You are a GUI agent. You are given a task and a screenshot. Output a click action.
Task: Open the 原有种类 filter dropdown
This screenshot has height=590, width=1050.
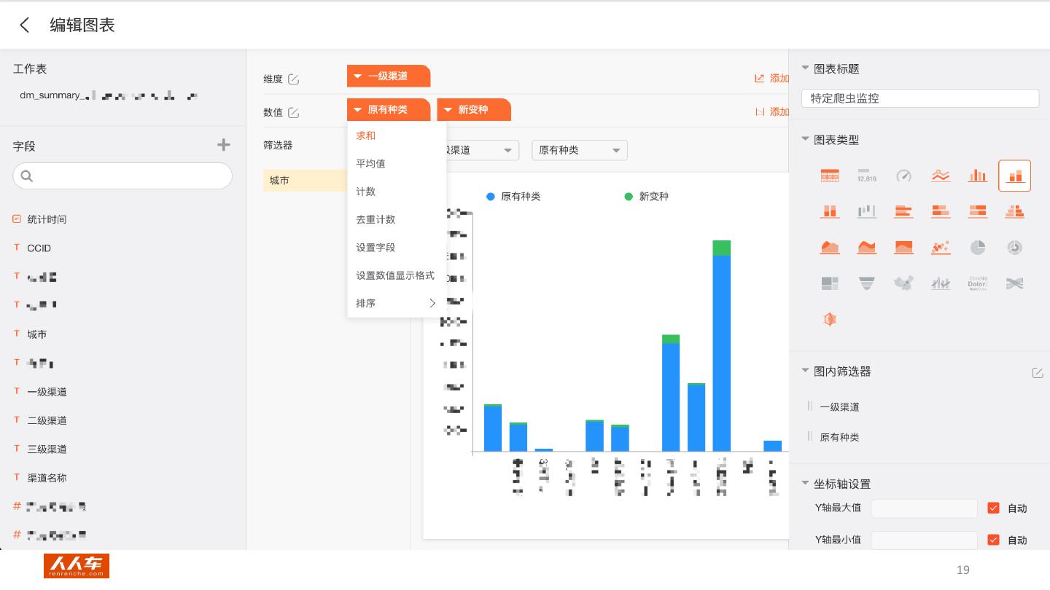(x=579, y=150)
